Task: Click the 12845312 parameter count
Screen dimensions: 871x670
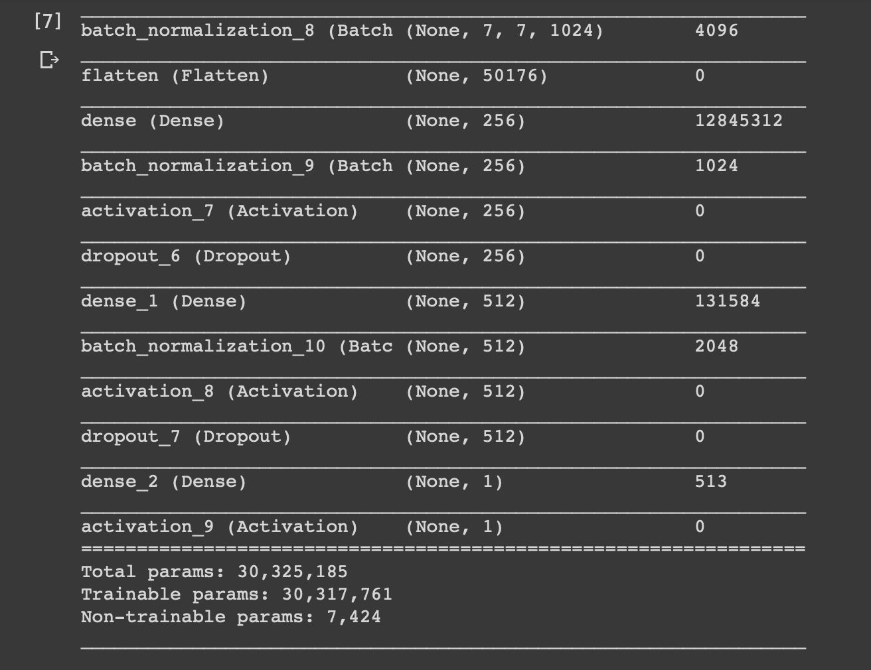Action: pos(738,121)
